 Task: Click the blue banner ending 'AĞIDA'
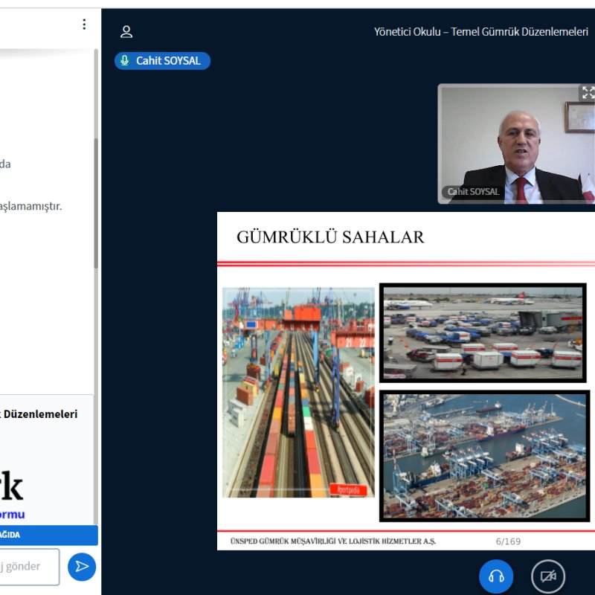pos(49,535)
